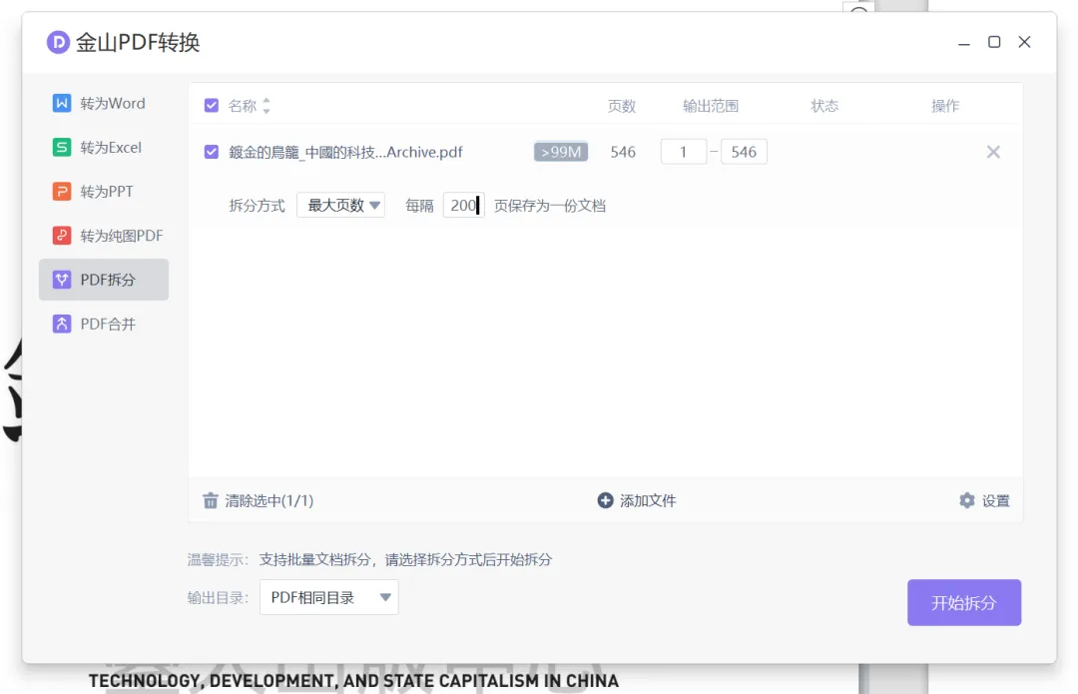Screen dimensions: 1078x694
Task: Click the file name 鍍金的鳥籠_中國的科技...Archive.pdf
Action: pos(345,152)
